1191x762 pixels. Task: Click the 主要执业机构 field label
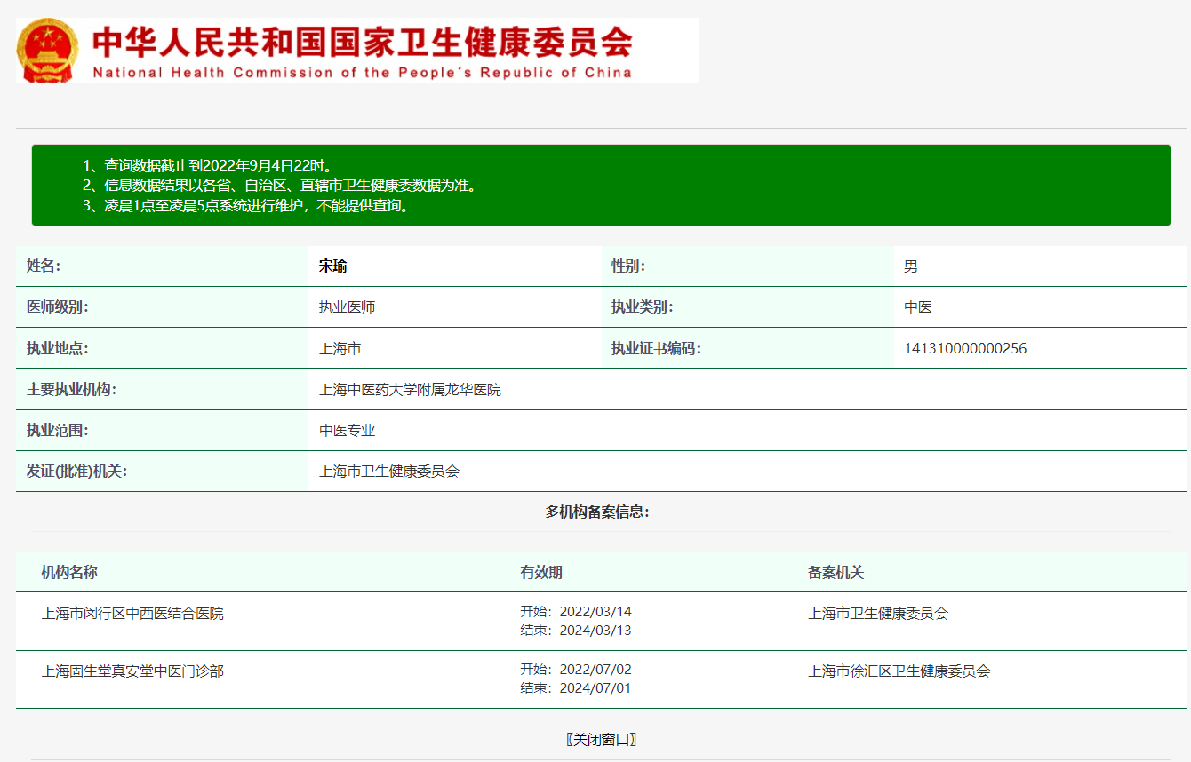pos(71,389)
